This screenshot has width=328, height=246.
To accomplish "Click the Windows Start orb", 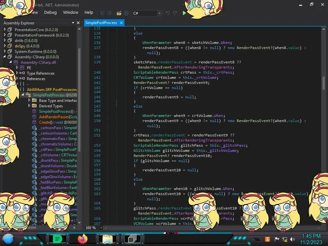I will (8, 239).
